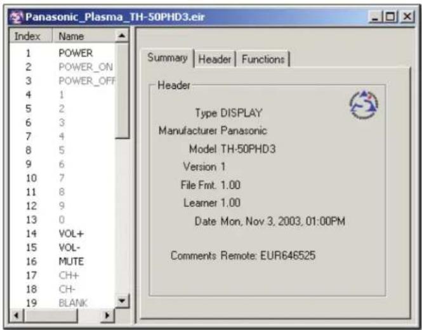Select the row with index 13 named 0
This screenshot has height=330, width=422.
point(62,220)
